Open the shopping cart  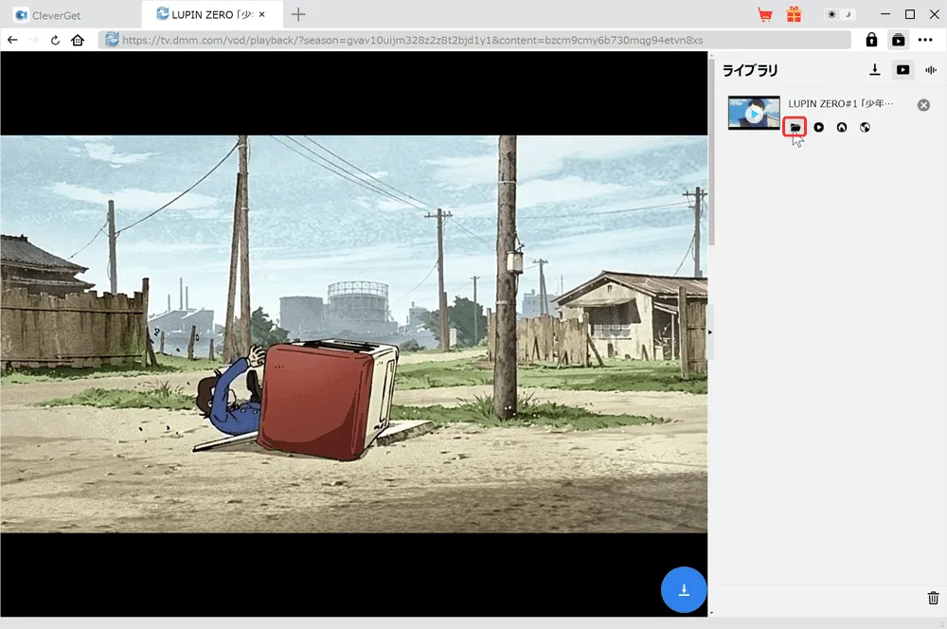click(765, 14)
